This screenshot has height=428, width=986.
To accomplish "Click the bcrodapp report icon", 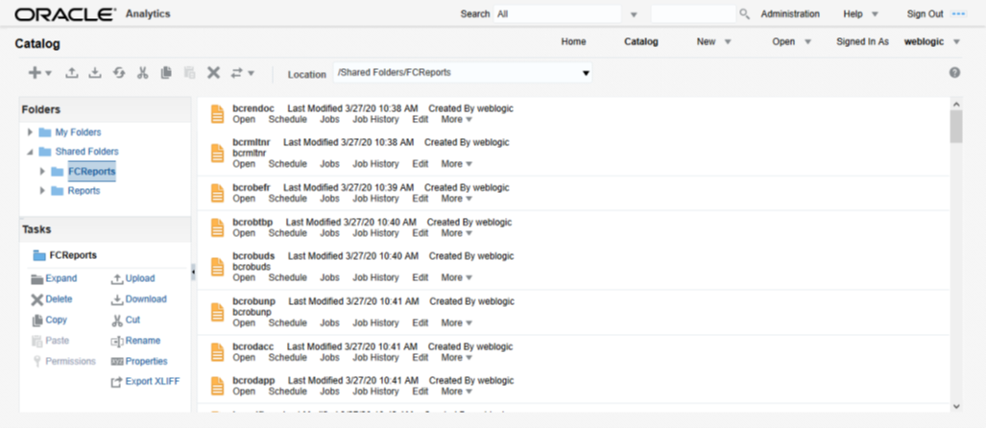I will 217,386.
